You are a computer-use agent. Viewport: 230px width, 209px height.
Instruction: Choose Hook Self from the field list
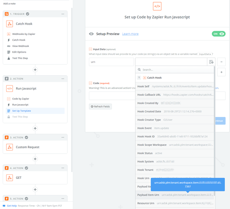coord(175,86)
